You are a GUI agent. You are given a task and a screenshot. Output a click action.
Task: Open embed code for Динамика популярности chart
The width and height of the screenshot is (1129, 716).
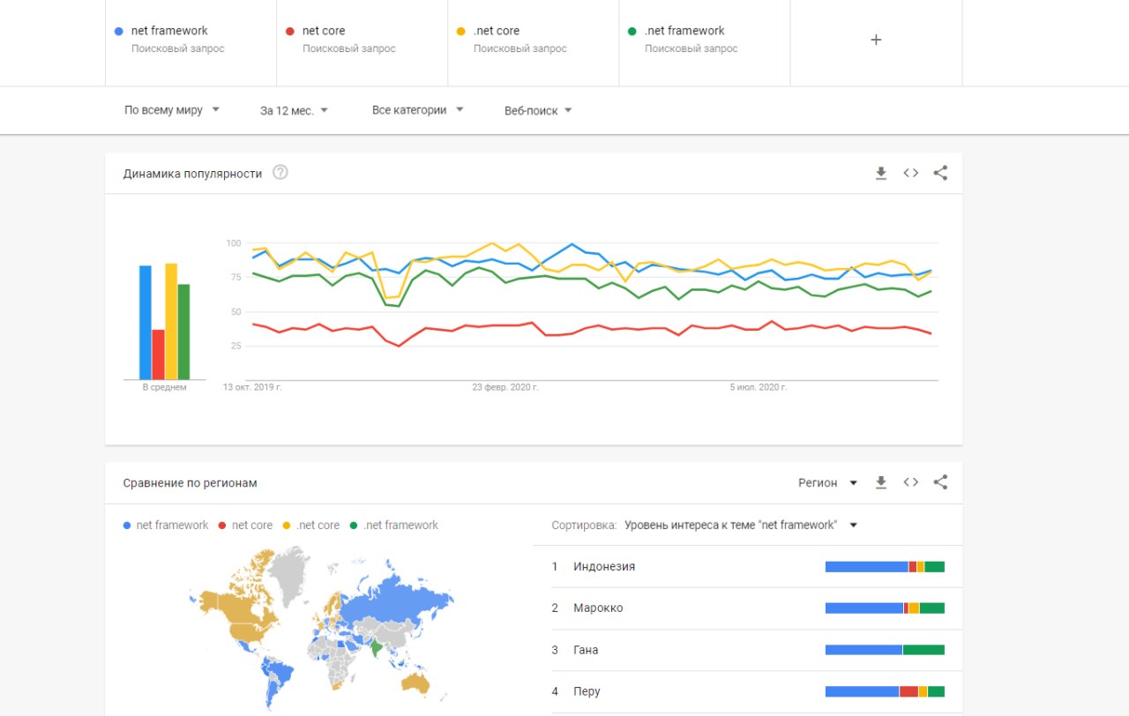[x=911, y=173]
